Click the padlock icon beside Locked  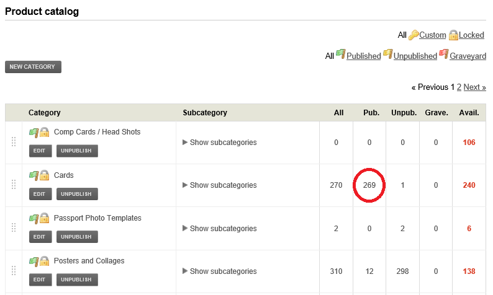tap(453, 35)
